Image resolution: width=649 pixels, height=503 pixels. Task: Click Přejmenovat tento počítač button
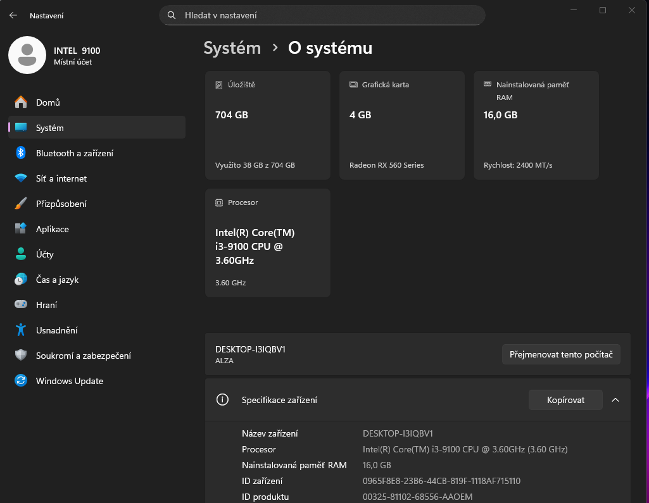click(x=561, y=354)
